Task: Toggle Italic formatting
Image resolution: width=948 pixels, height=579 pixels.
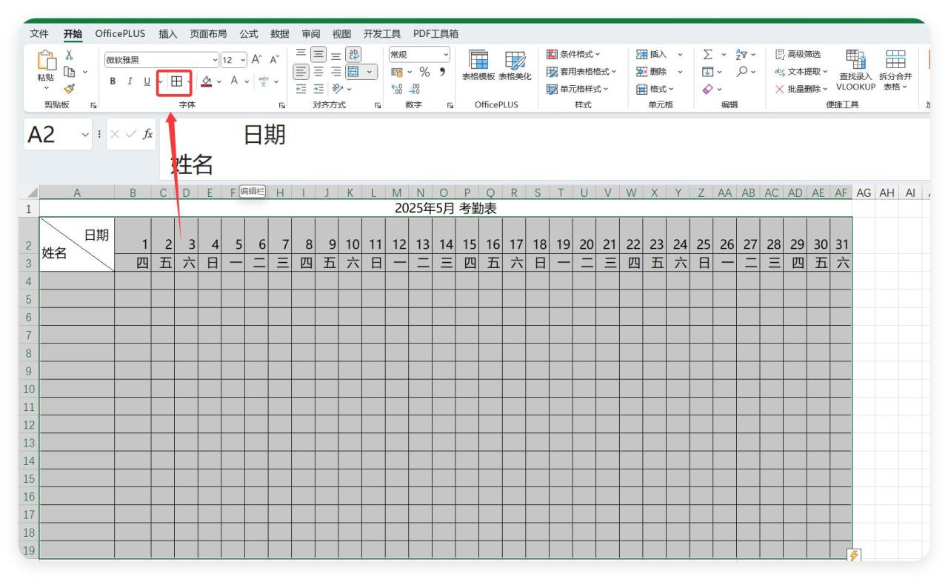Action: [x=130, y=80]
